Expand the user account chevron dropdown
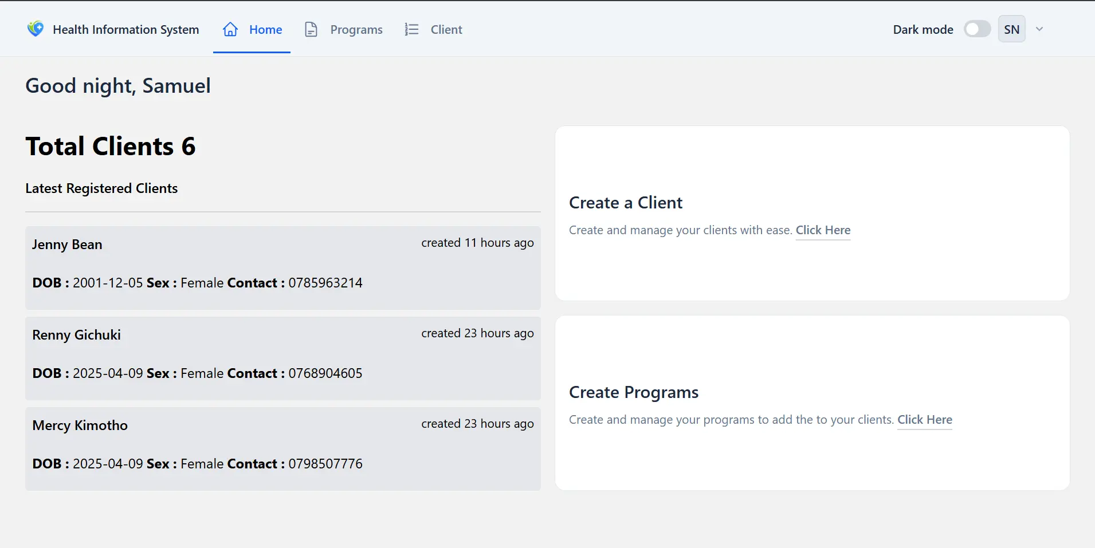This screenshot has width=1095, height=548. tap(1039, 29)
